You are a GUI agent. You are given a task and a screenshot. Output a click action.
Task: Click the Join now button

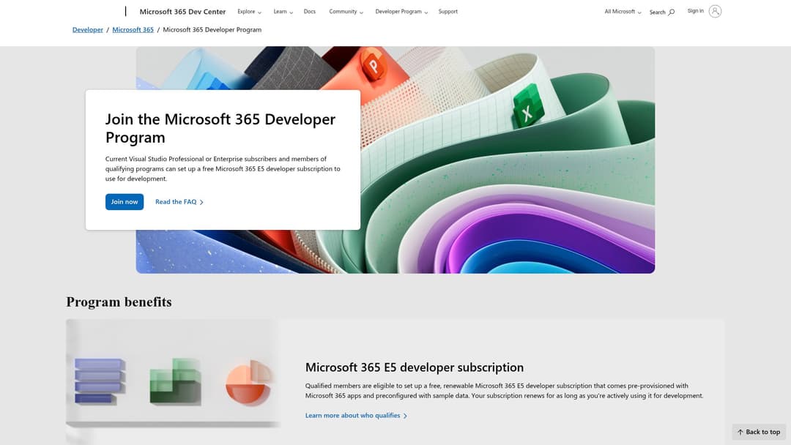pyautogui.click(x=125, y=201)
